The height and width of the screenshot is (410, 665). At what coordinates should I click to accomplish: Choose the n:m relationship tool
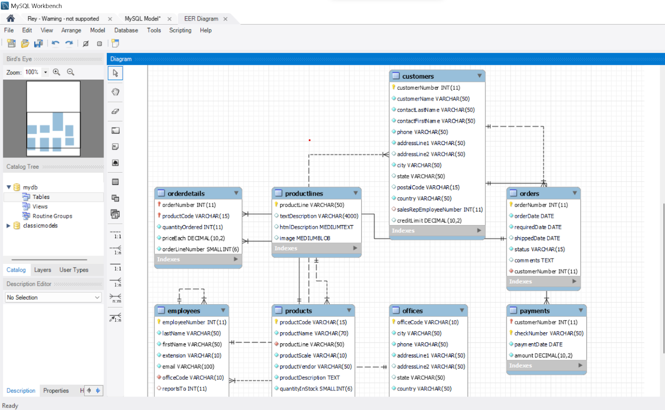click(x=116, y=298)
